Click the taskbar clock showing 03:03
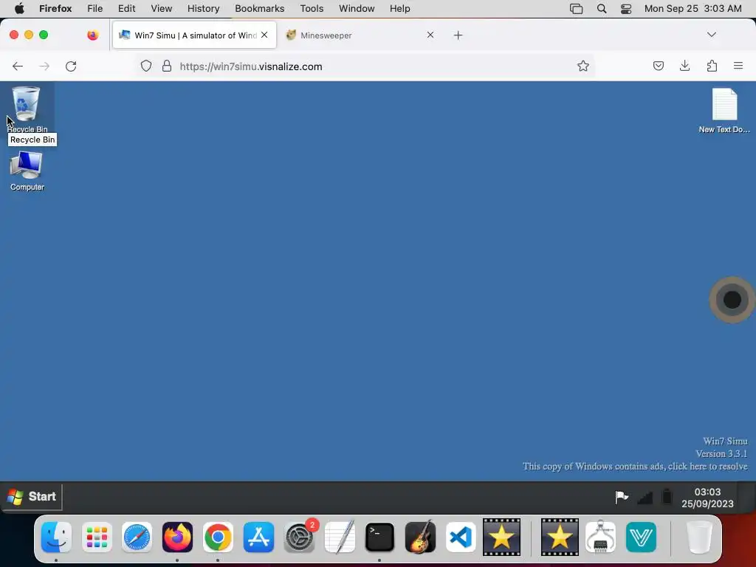 pos(707,498)
